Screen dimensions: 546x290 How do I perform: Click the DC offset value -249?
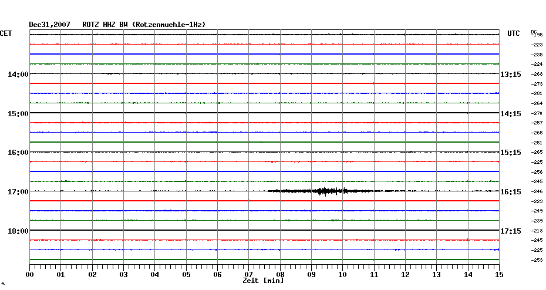[x=537, y=211]
